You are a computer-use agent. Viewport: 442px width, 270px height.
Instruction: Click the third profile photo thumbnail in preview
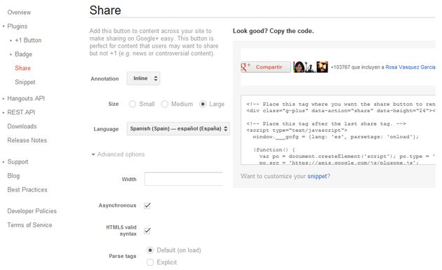(x=322, y=67)
